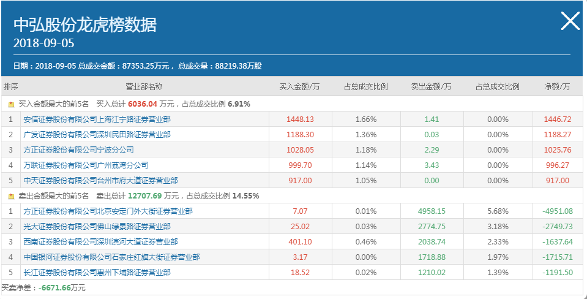587x299 pixels.
Task: Select the sell amount 2774.75
Action: [432, 227]
